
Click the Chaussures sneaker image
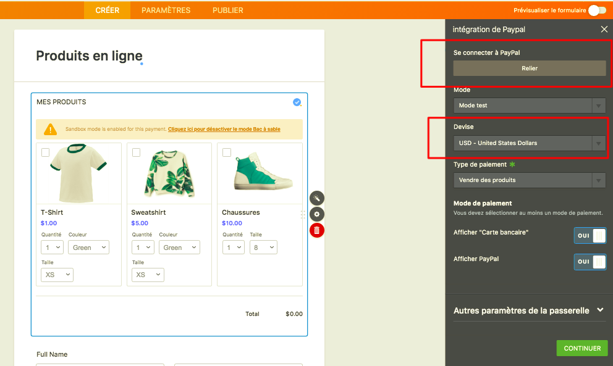tap(260, 172)
